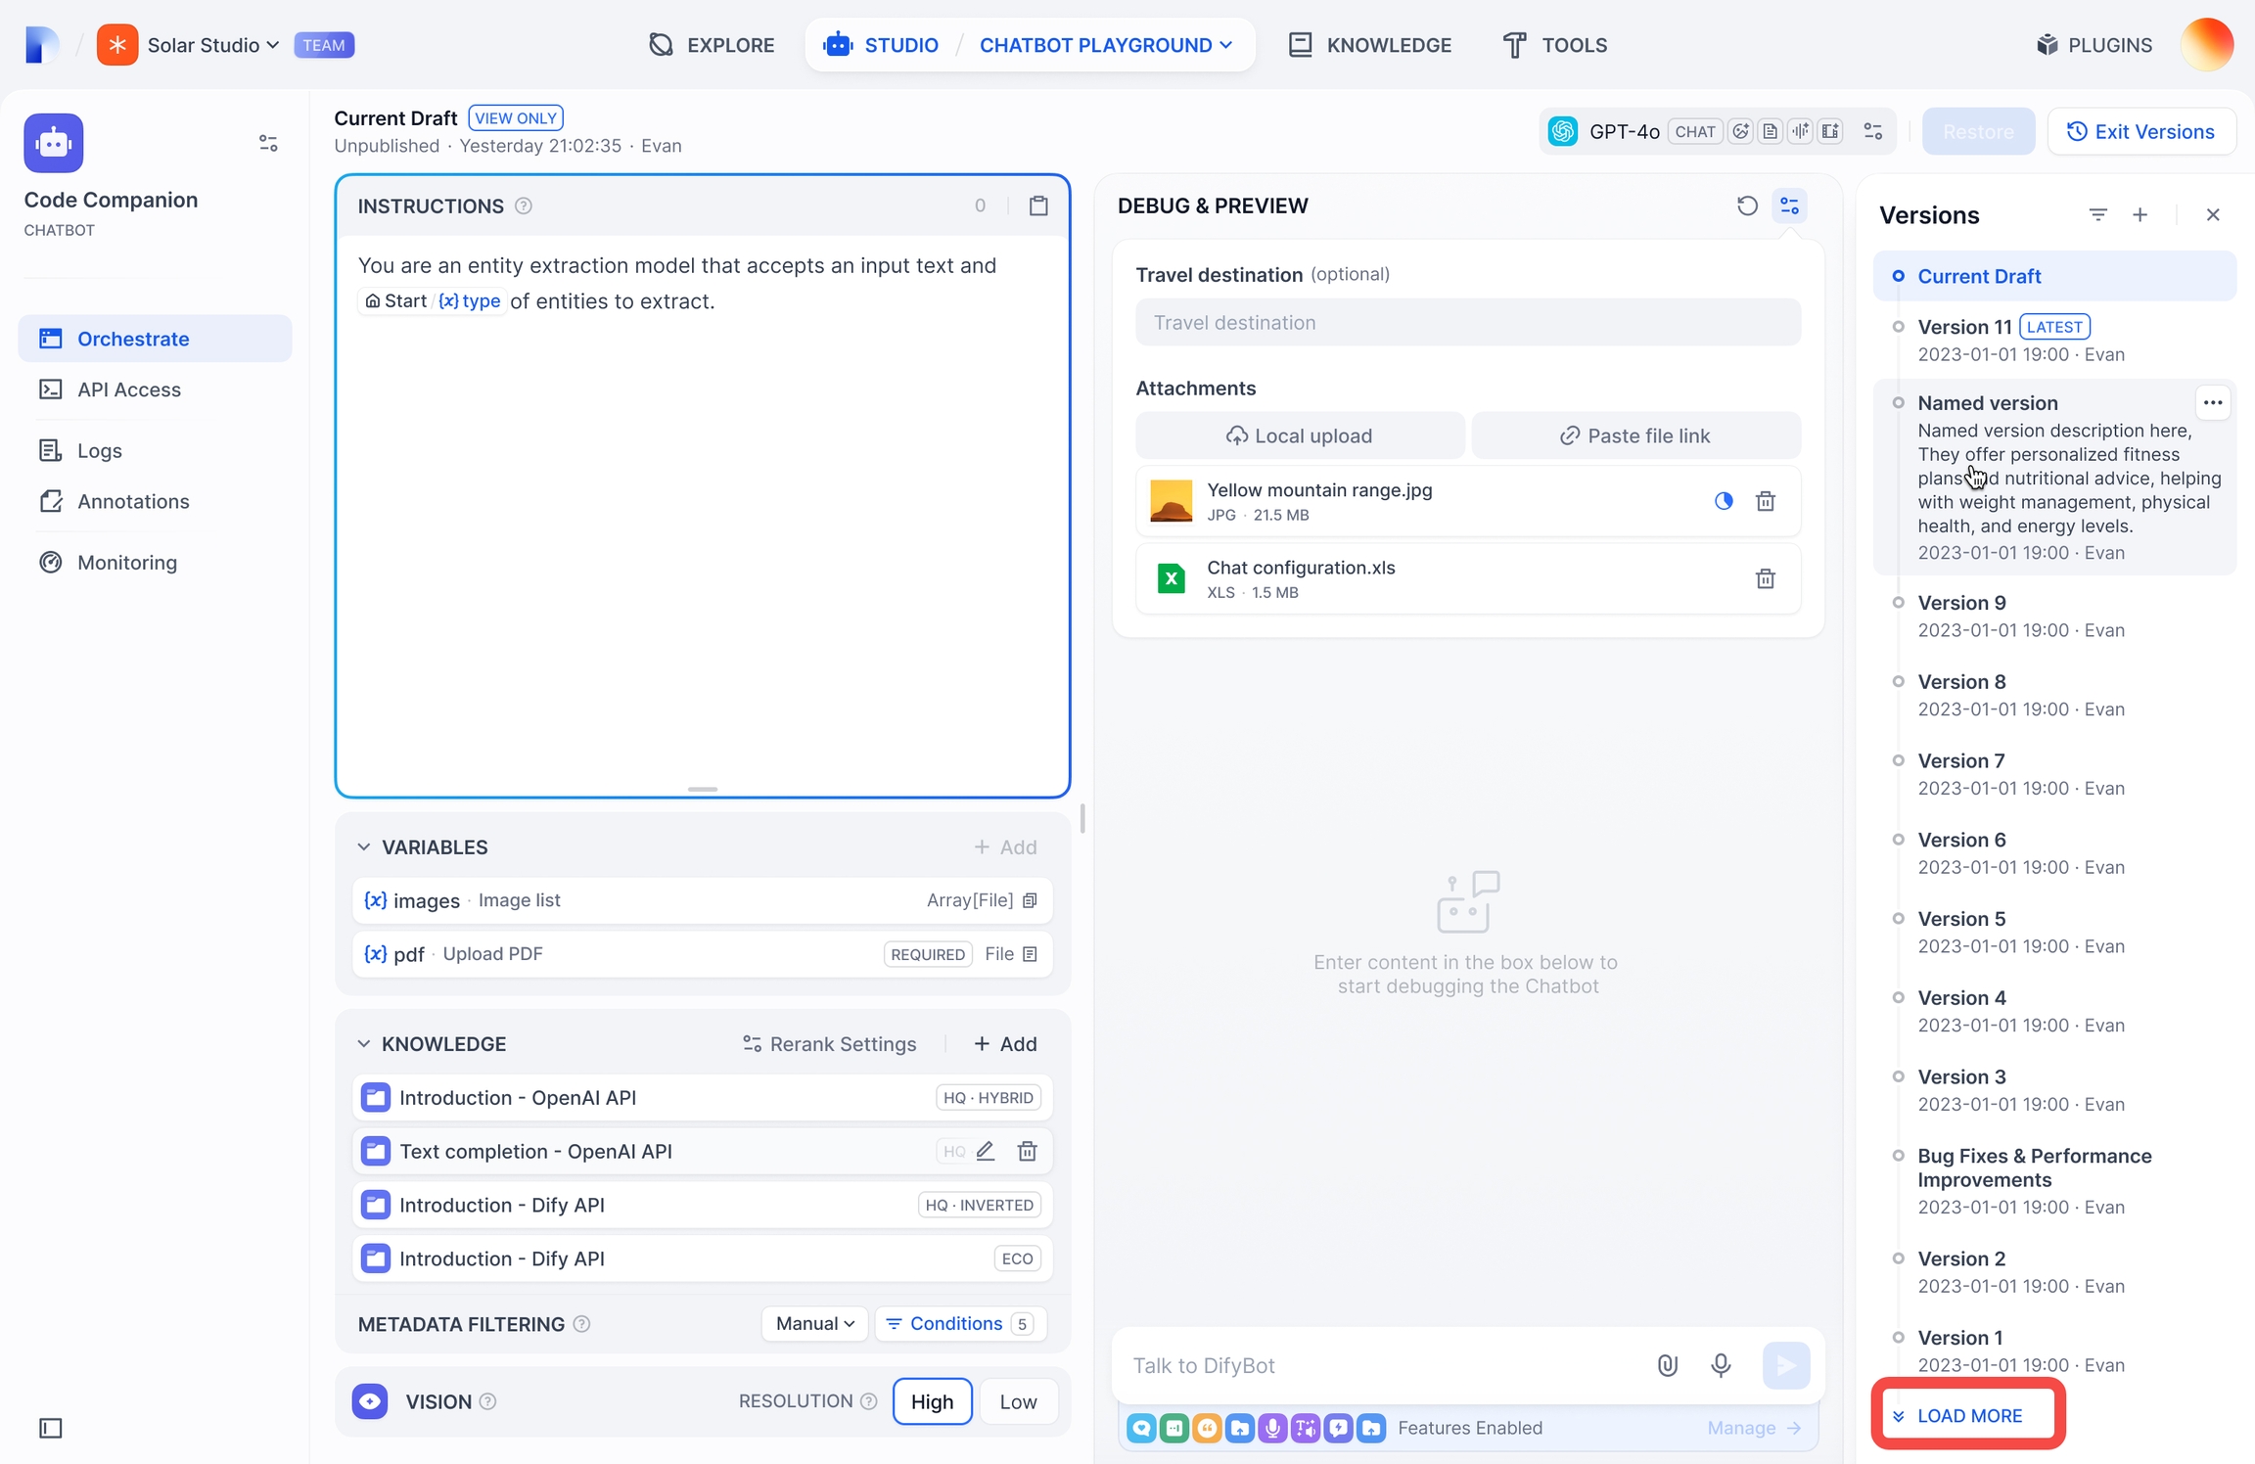
Task: Toggle the sidebar collapse icon at bottom left
Action: (51, 1428)
